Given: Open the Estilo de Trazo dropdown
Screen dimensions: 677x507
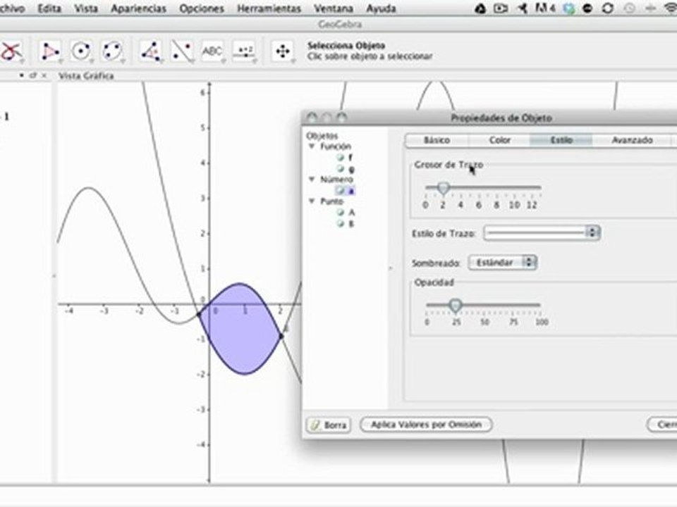Looking at the screenshot, I should click(542, 233).
